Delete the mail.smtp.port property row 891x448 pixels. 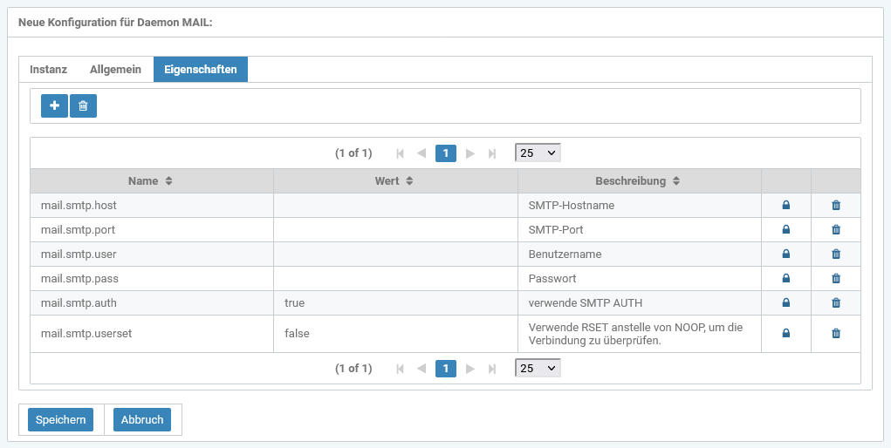click(x=835, y=230)
